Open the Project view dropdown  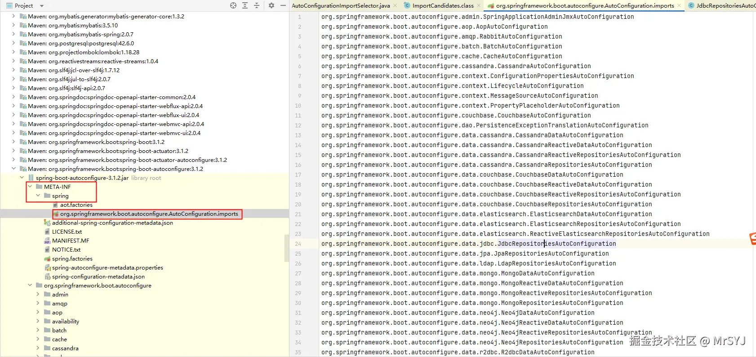(x=42, y=6)
